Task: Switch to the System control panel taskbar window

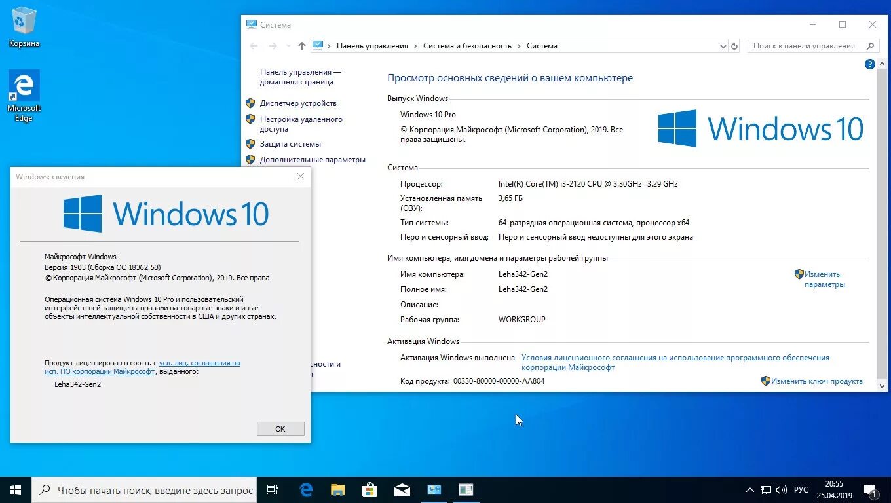Action: click(x=434, y=490)
